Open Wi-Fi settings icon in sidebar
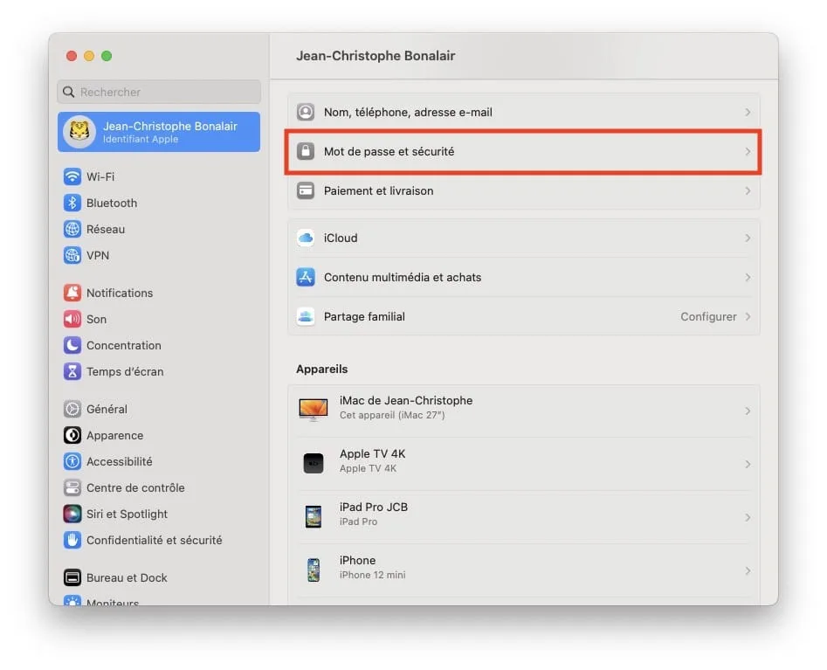 (72, 176)
